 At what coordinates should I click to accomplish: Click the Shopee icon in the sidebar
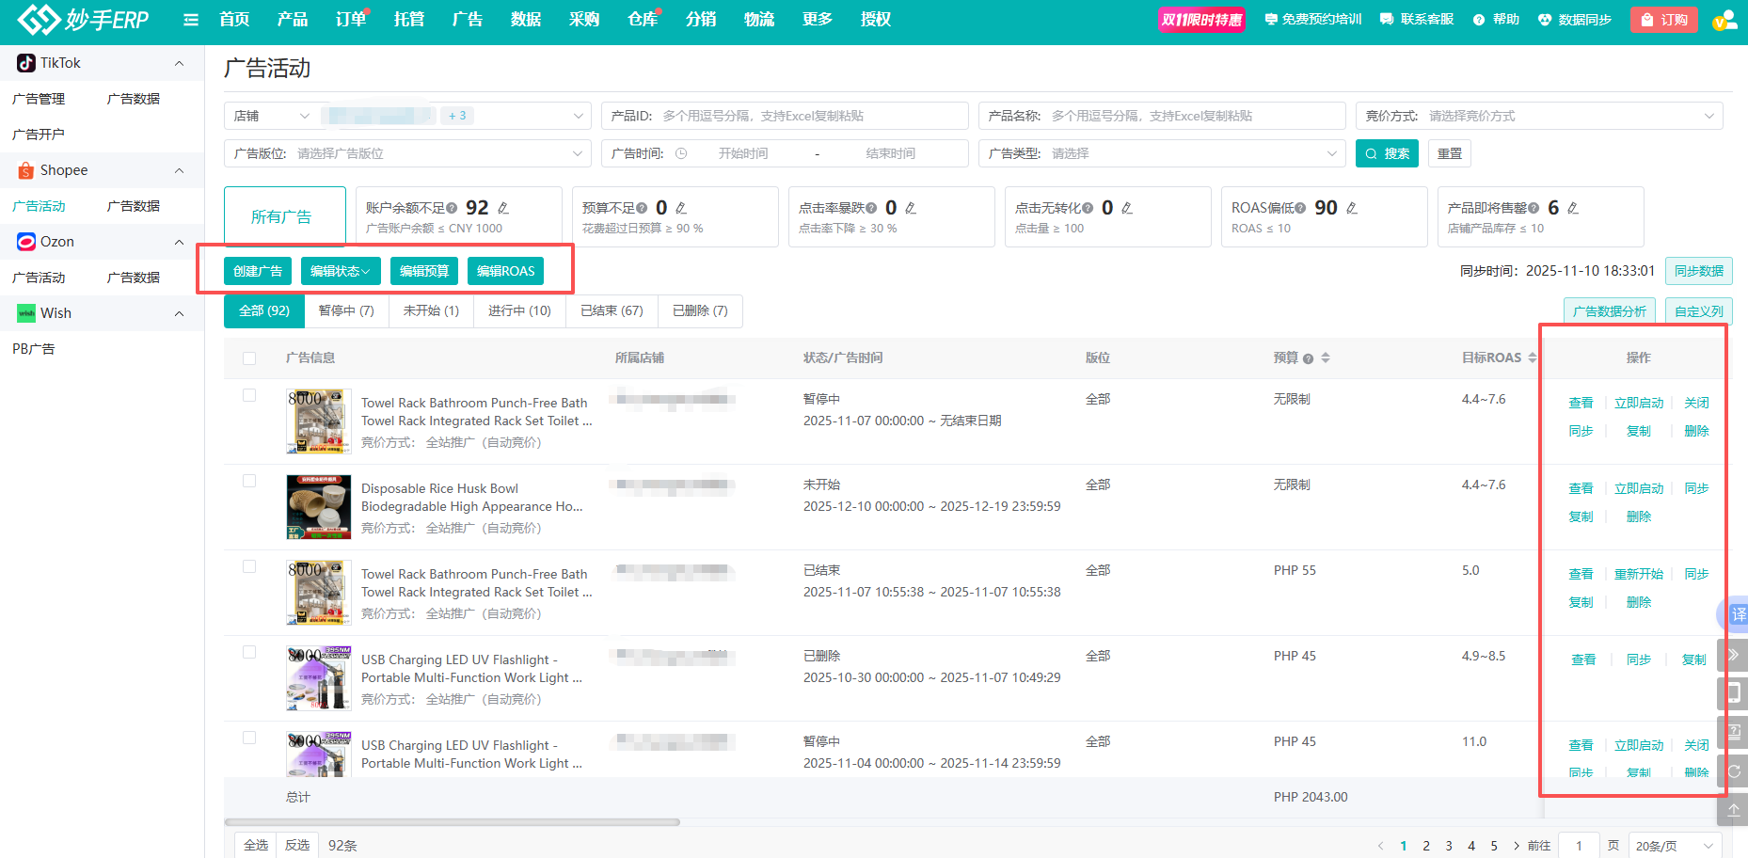(26, 170)
